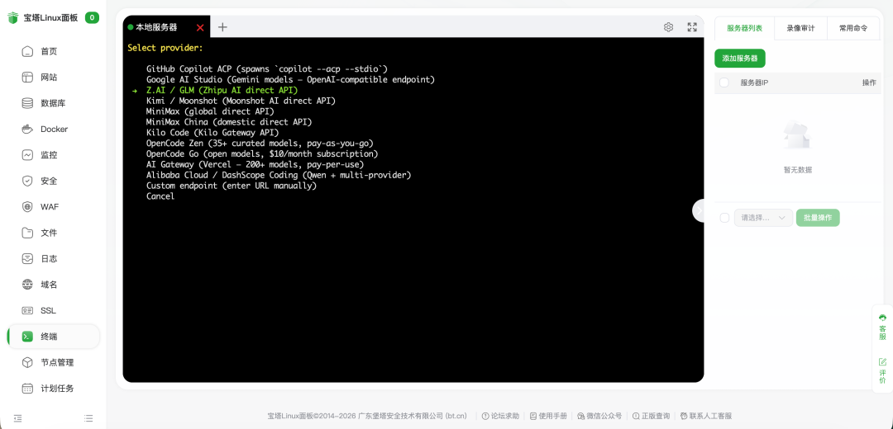Click GitHub Copilot ACP provider line
893x429 pixels.
pyautogui.click(x=267, y=68)
